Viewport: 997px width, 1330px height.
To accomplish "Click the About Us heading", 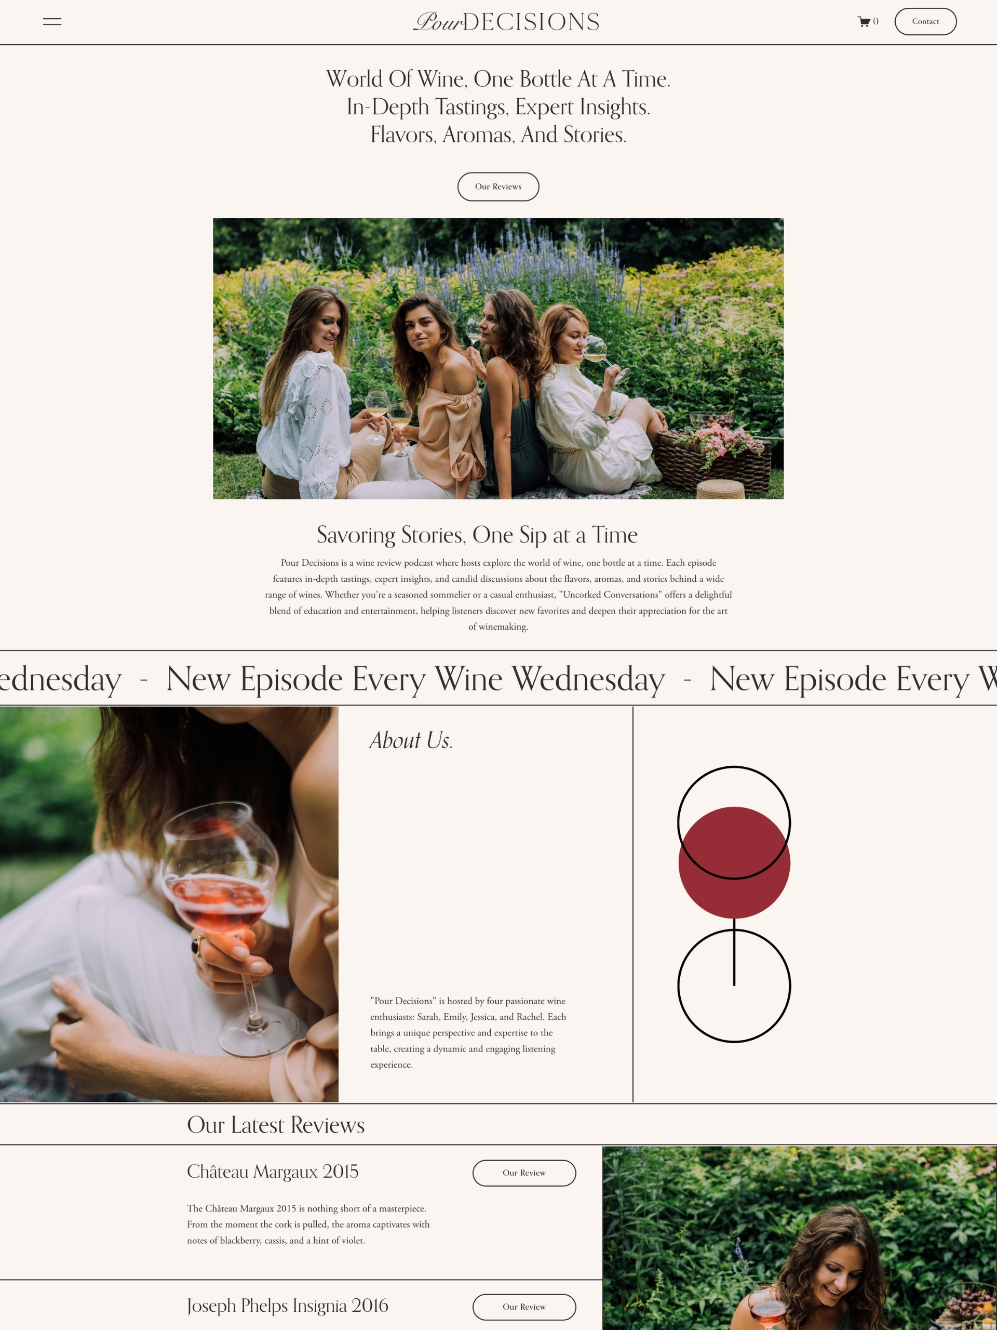I will tap(411, 740).
